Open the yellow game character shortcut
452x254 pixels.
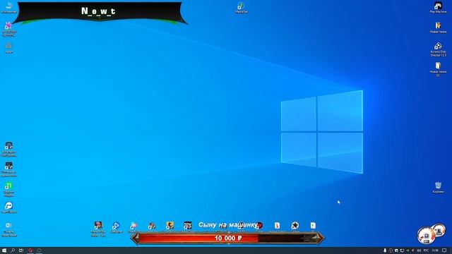coord(169,226)
